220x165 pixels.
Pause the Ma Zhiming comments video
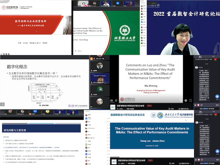pyautogui.click(x=112, y=100)
